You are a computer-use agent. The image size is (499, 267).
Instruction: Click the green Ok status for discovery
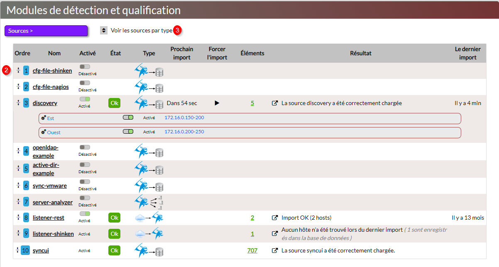[115, 103]
